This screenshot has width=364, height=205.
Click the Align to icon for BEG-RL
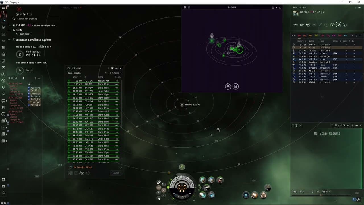click(x=296, y=25)
